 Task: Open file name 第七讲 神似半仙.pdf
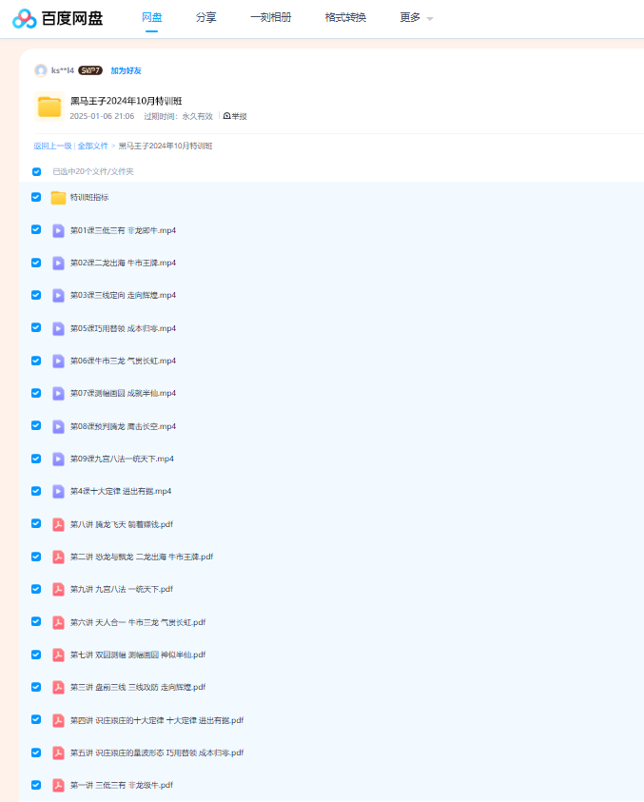coord(138,655)
